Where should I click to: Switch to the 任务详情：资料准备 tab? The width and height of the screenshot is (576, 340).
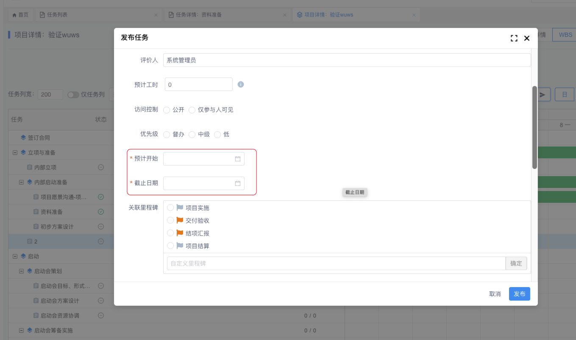click(x=199, y=15)
